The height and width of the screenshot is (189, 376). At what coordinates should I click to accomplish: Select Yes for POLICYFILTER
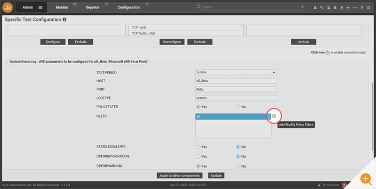(x=198, y=106)
